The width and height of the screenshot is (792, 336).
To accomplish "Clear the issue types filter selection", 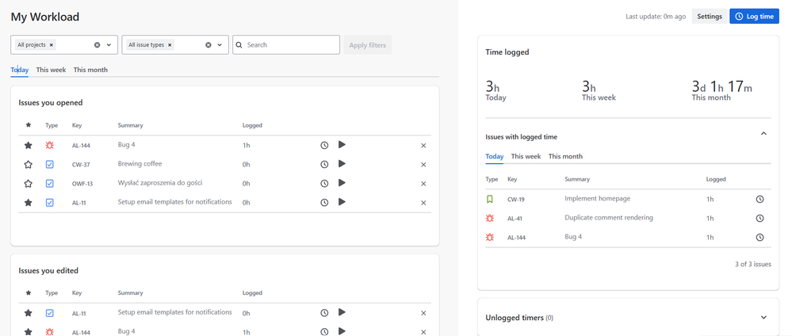I will coord(208,45).
